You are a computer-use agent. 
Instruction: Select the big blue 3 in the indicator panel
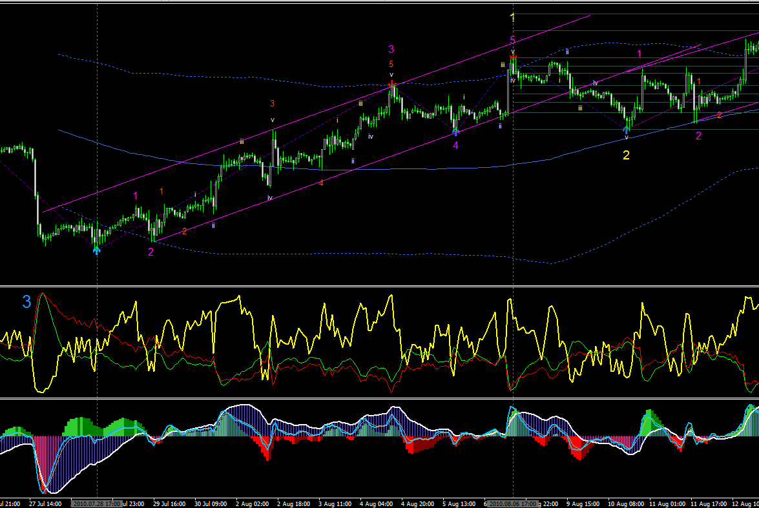tap(26, 302)
